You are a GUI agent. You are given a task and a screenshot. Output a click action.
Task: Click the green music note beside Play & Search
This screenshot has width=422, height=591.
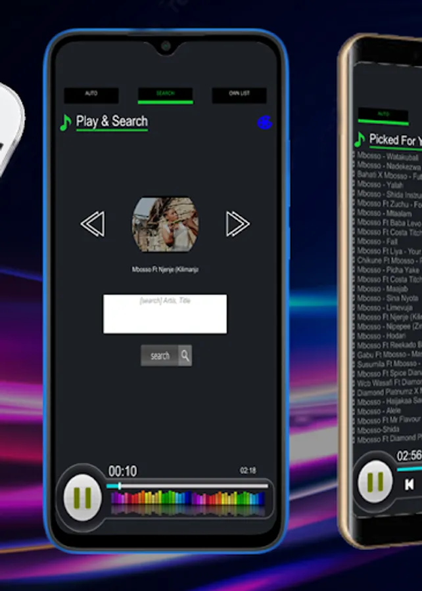(66, 123)
